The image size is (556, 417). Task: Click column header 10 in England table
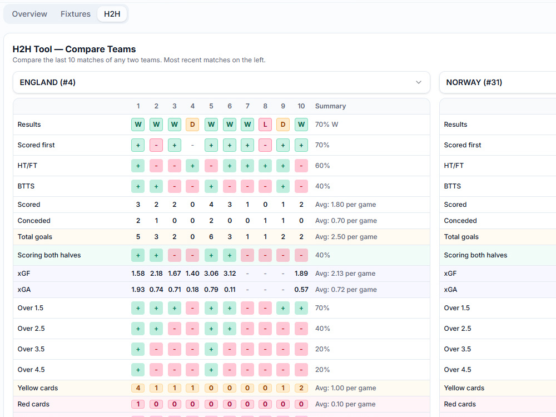tap(301, 106)
